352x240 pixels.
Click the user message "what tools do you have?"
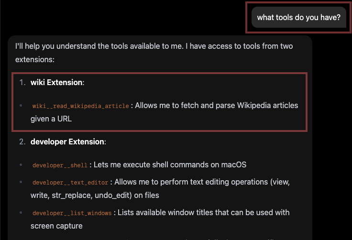[298, 18]
